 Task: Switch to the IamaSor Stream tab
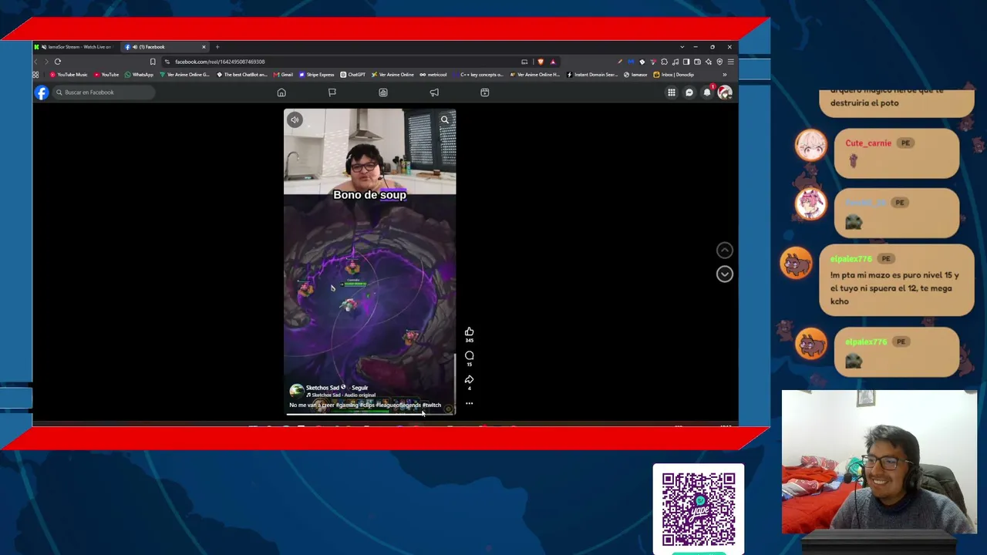point(76,47)
